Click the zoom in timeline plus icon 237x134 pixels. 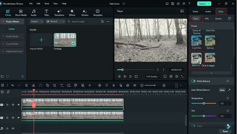(164, 86)
